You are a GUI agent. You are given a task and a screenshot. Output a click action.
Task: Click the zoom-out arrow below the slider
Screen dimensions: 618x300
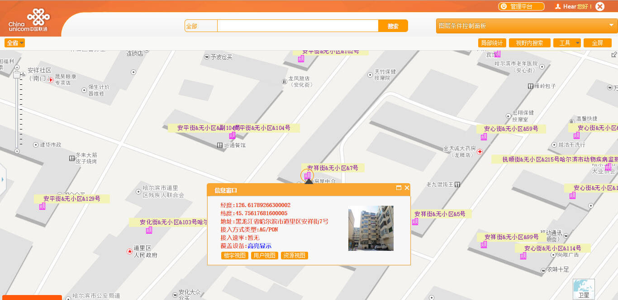click(x=17, y=151)
